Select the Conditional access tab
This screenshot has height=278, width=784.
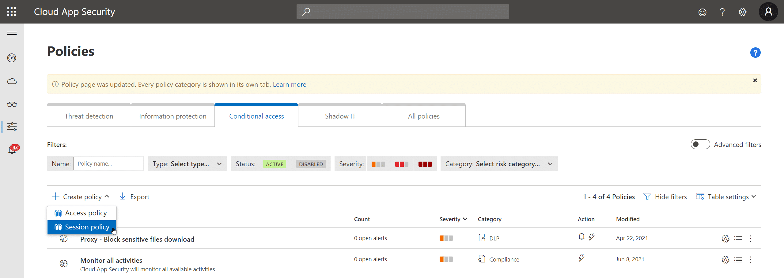coord(256,116)
